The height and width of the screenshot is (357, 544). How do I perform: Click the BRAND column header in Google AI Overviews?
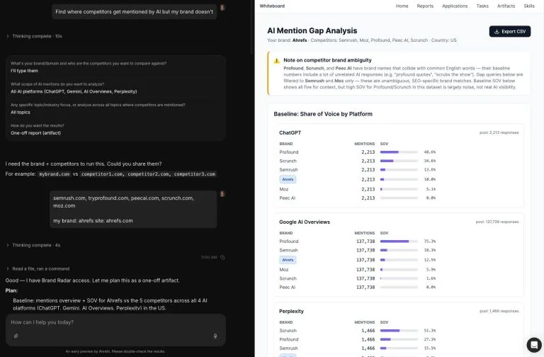(286, 233)
